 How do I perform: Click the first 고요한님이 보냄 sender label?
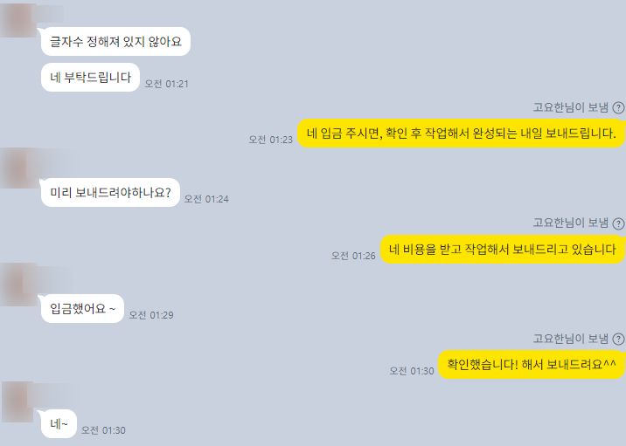[571, 107]
